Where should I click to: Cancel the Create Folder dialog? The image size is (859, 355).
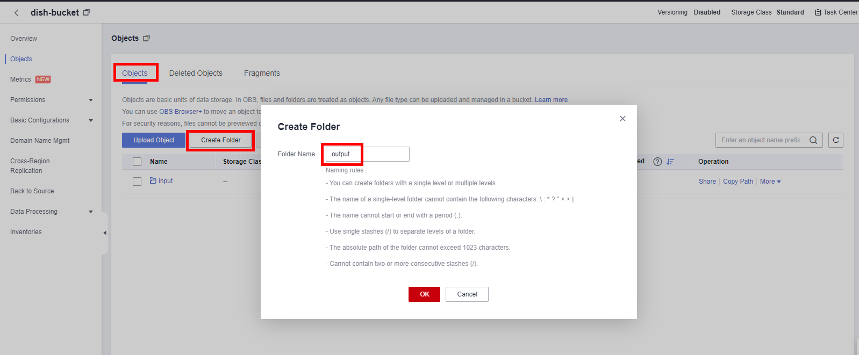tap(467, 294)
